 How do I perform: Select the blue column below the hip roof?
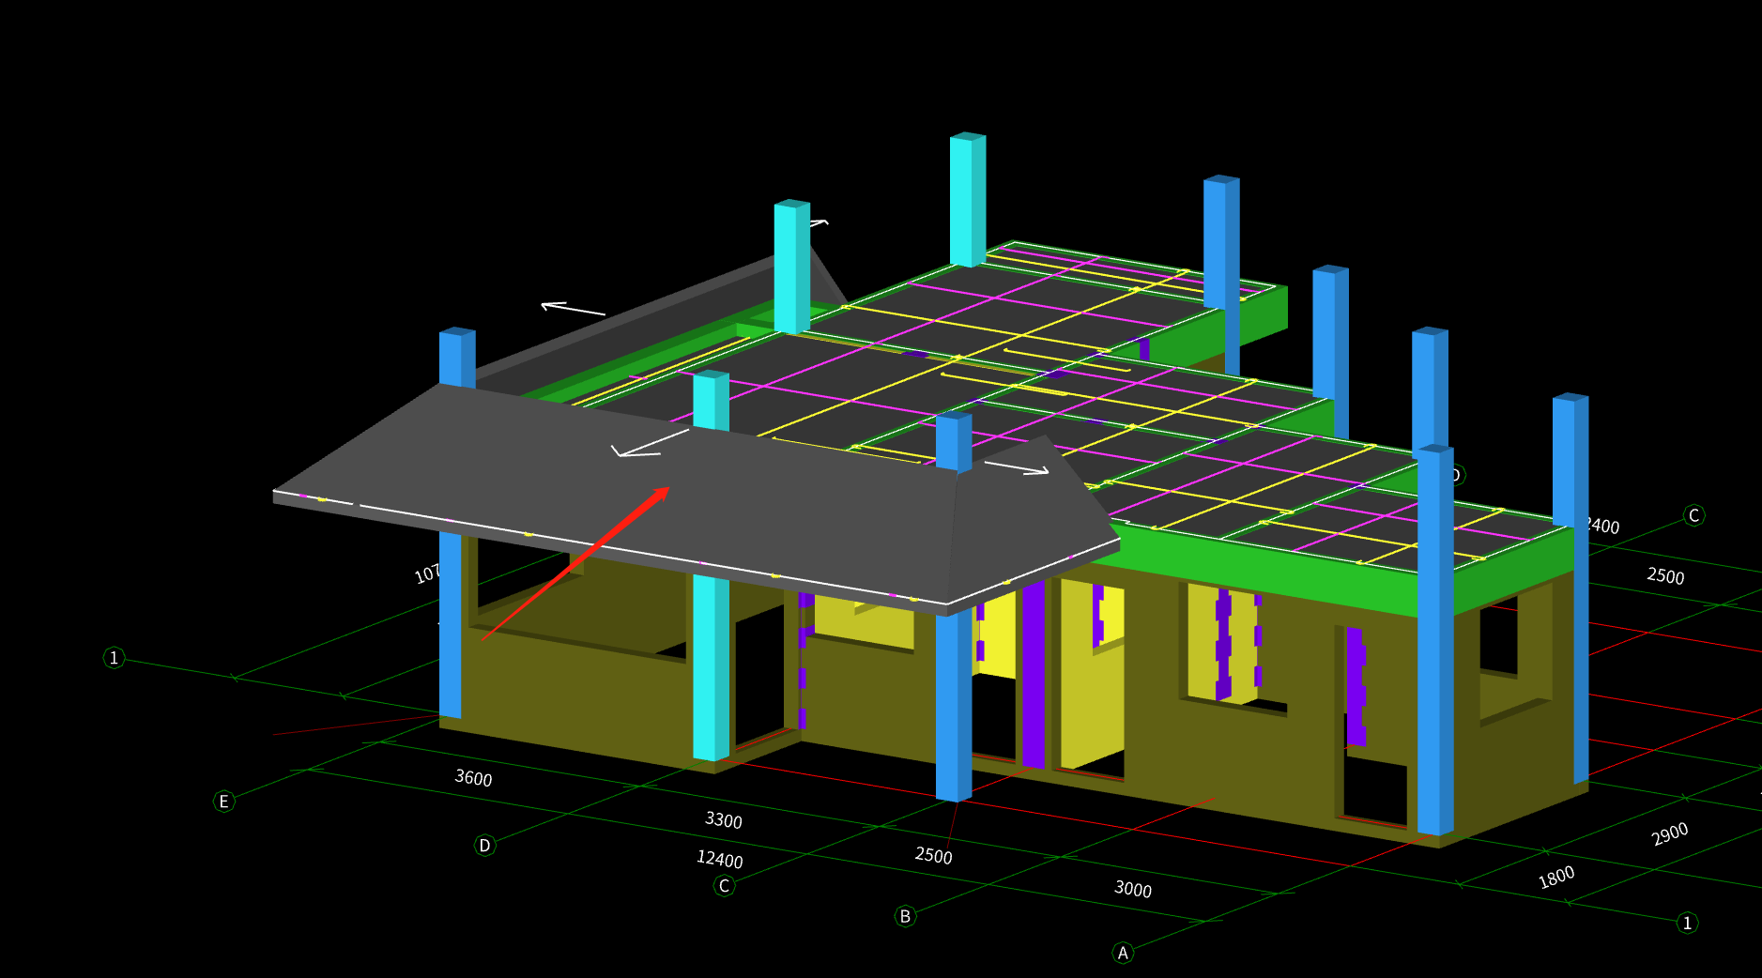[x=954, y=704]
